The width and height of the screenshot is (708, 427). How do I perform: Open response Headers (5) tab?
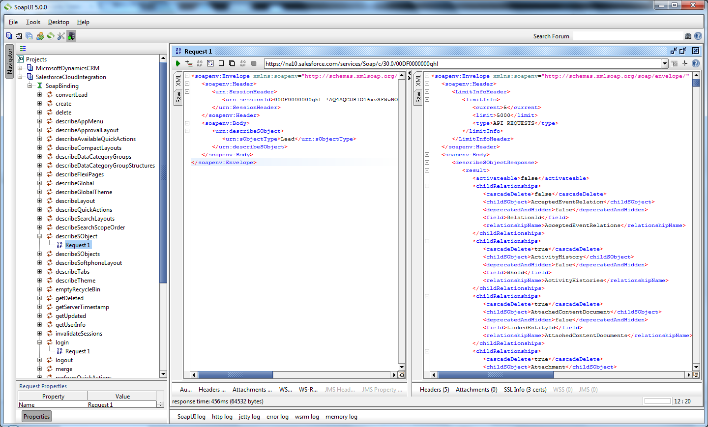point(435,390)
